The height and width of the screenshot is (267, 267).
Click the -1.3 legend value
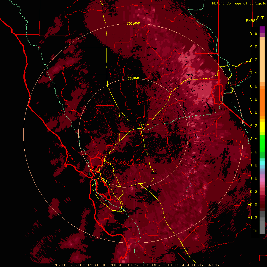pyautogui.click(x=252, y=218)
